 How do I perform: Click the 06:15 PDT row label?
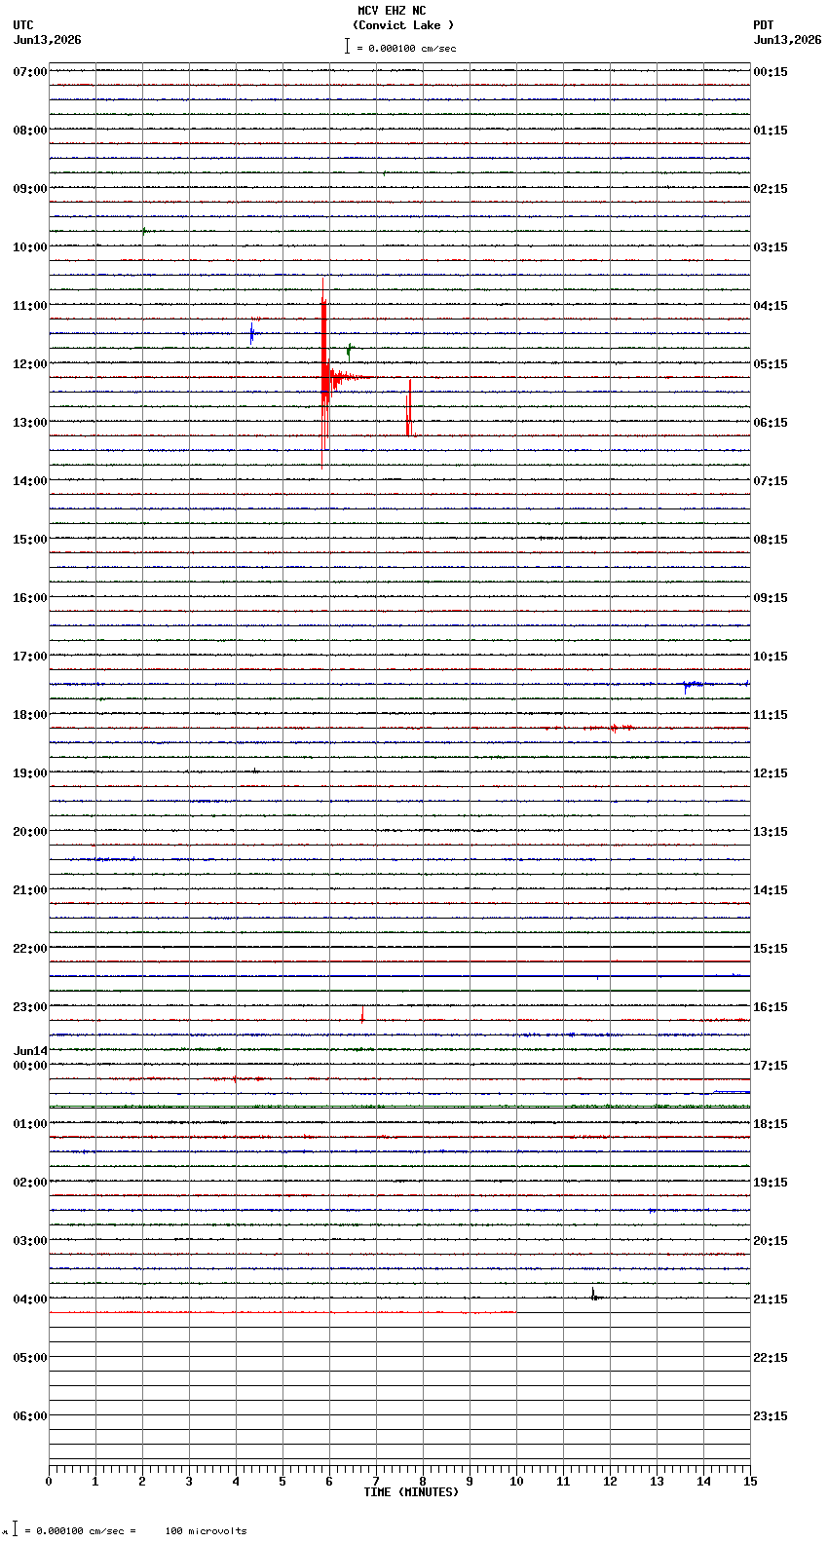click(771, 423)
